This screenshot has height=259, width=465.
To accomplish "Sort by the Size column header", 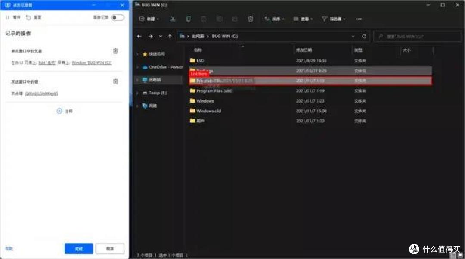I will [x=406, y=50].
